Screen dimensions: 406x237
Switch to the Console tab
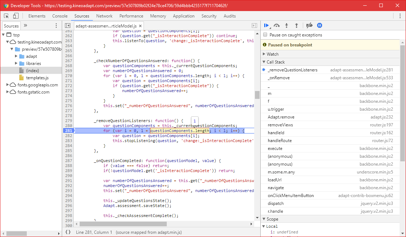pos(60,16)
